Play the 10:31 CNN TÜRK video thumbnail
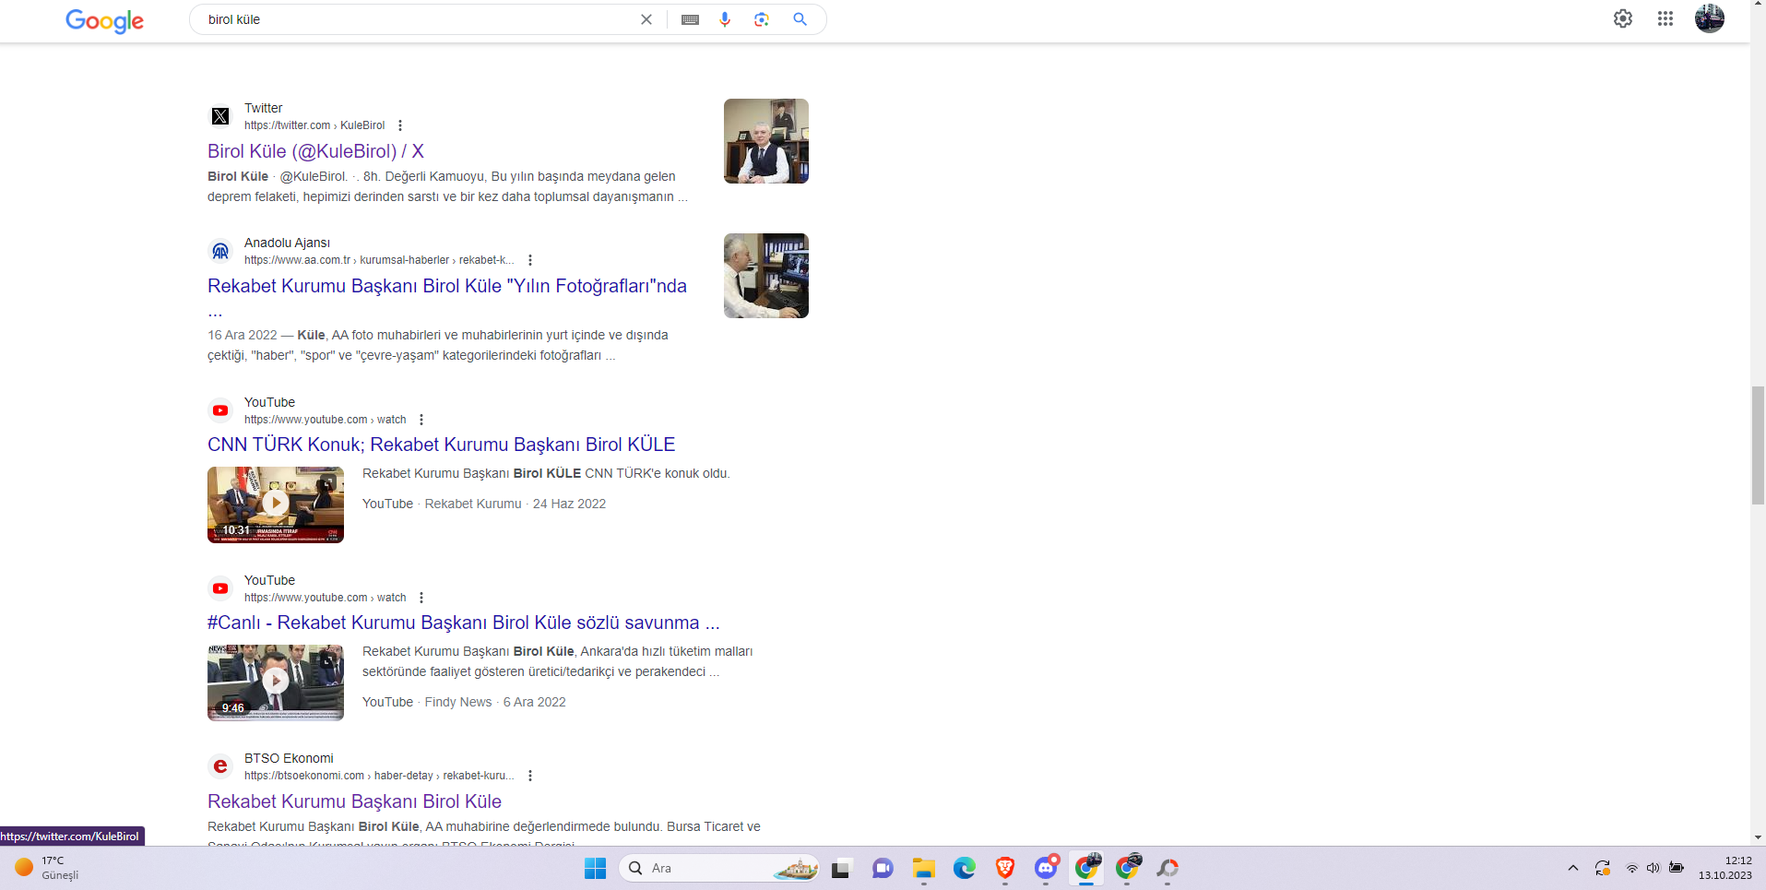 tap(276, 504)
